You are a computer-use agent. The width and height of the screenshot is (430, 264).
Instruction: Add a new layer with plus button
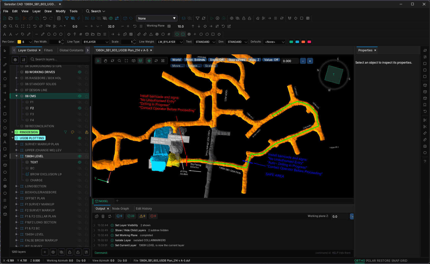click(x=45, y=252)
